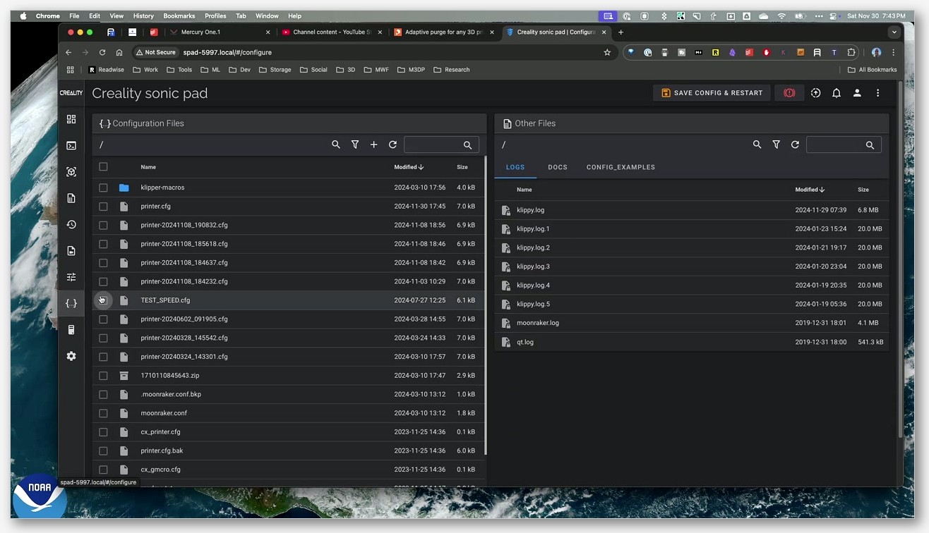
Task: Open the Dashboard icon in sidebar
Action: pos(71,119)
